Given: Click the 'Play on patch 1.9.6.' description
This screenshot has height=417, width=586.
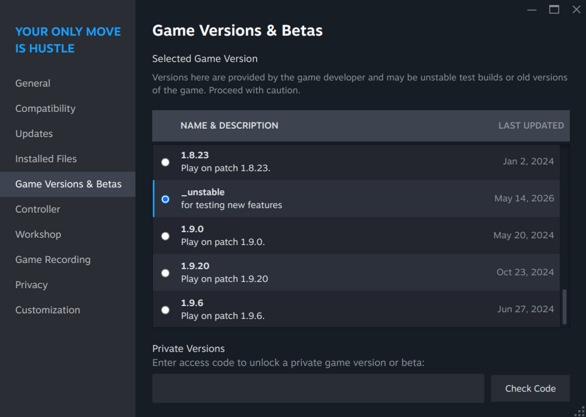Looking at the screenshot, I should [223, 316].
